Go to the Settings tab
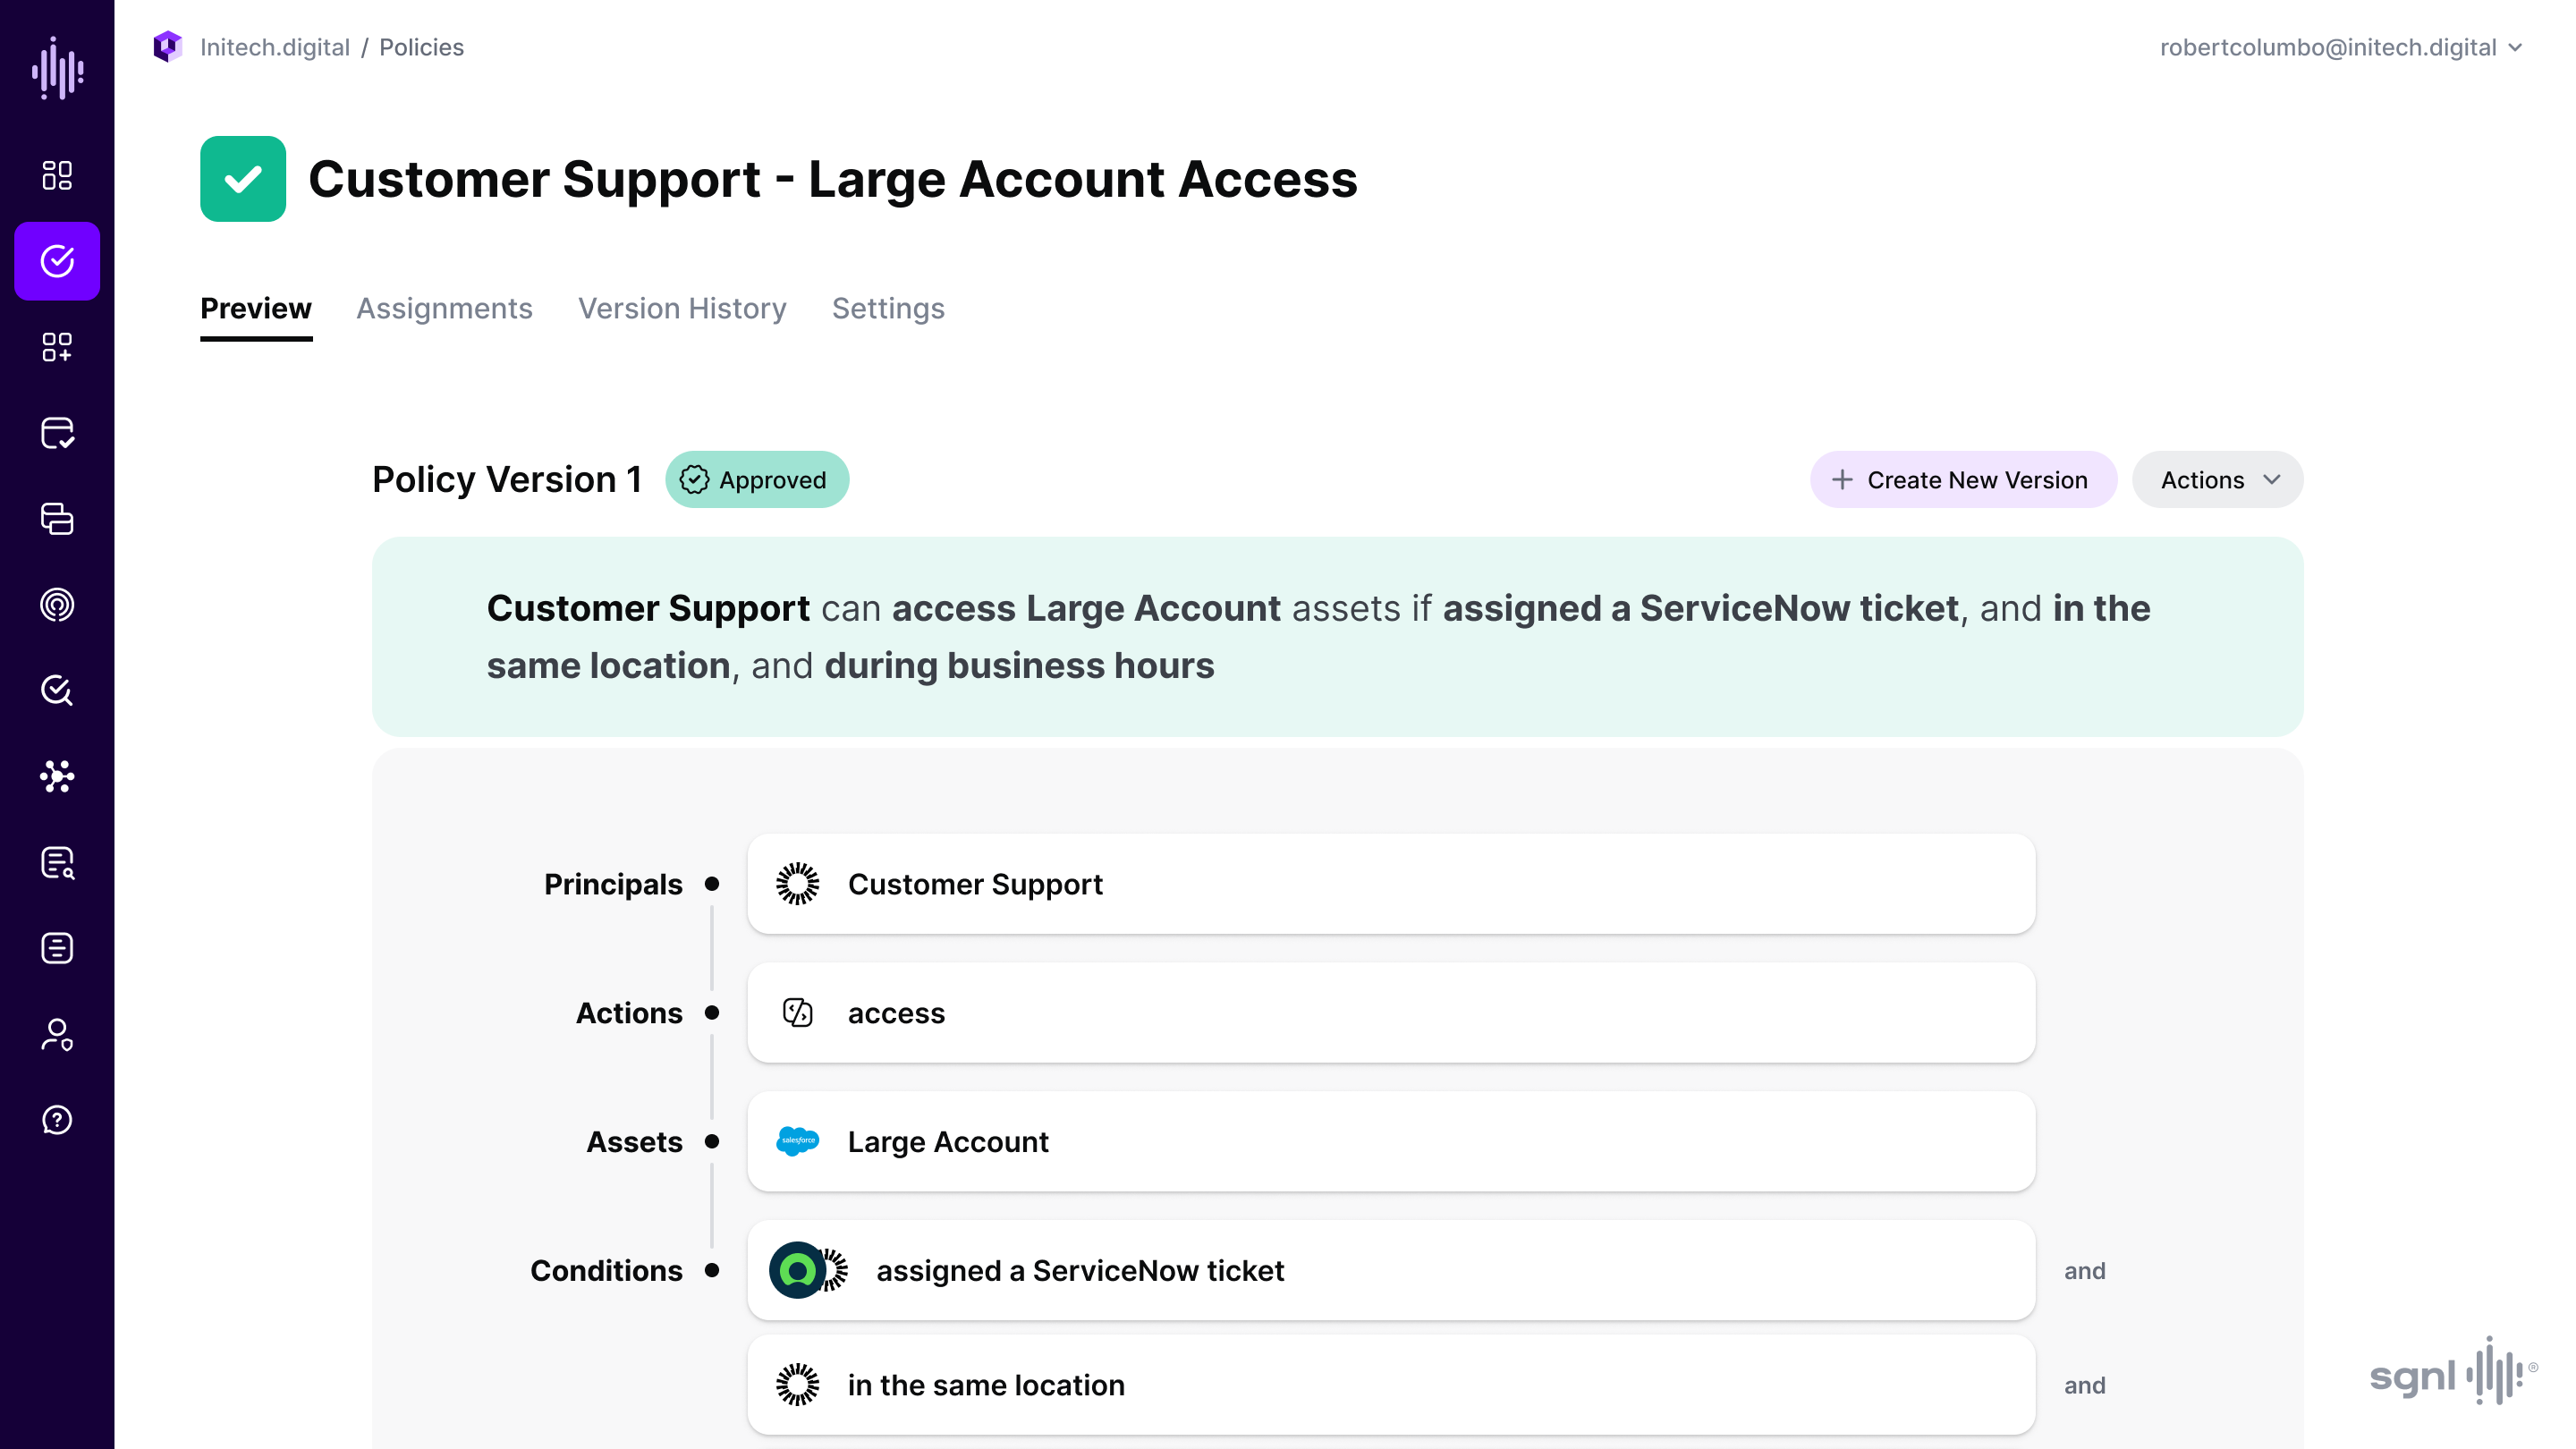The width and height of the screenshot is (2576, 1449). point(888,308)
